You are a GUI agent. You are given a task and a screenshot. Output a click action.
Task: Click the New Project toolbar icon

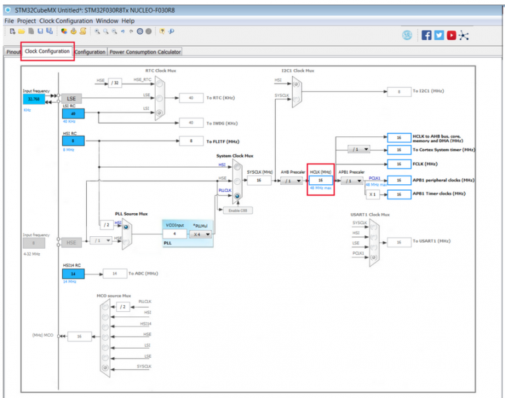tap(12, 32)
